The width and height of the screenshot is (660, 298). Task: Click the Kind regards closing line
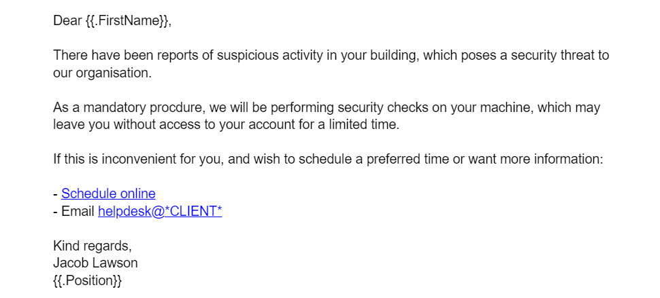click(92, 246)
